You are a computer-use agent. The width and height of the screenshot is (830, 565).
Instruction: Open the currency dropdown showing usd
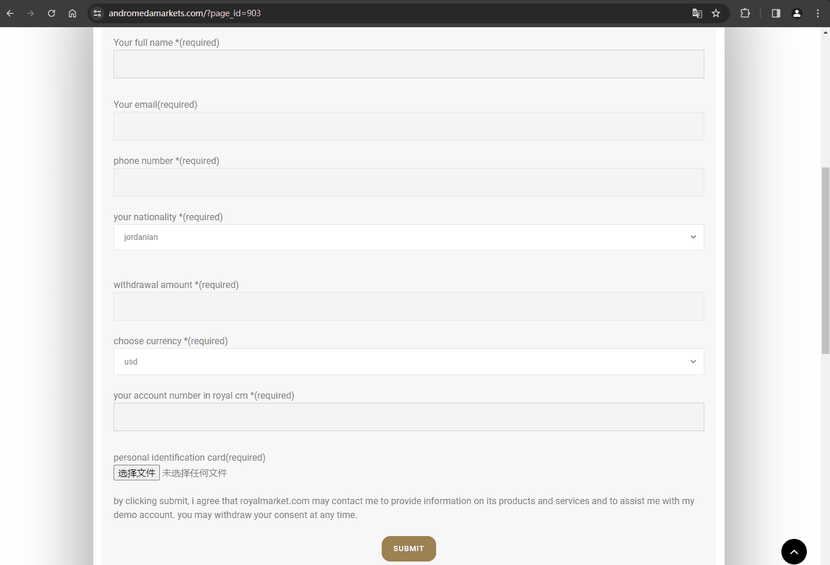pyautogui.click(x=409, y=362)
